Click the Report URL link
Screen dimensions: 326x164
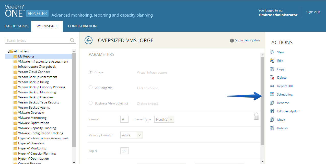pos(285,86)
